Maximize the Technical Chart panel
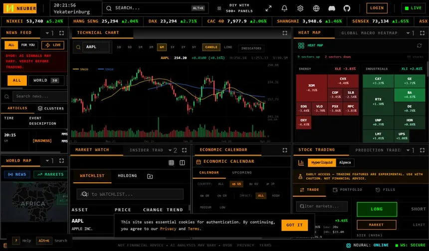 pos(285,33)
